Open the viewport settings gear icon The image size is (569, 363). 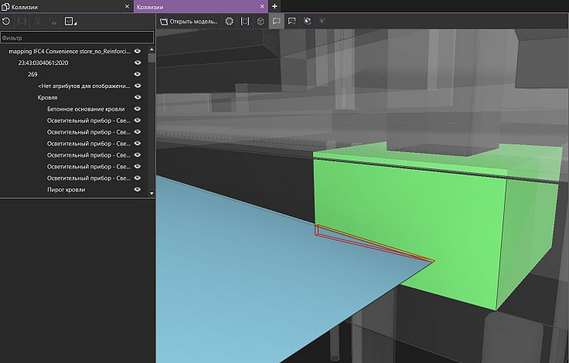229,22
